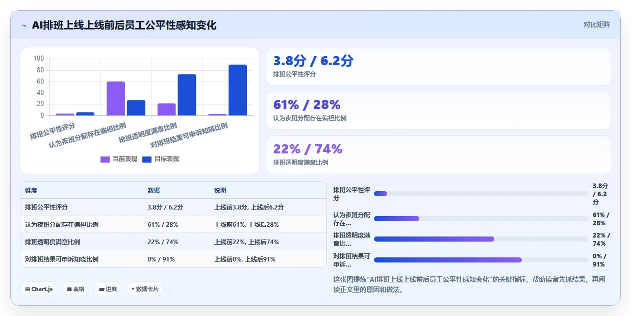This screenshot has width=631, height=316.
Task: Click the 61% / 28% data card
Action: (x=438, y=110)
